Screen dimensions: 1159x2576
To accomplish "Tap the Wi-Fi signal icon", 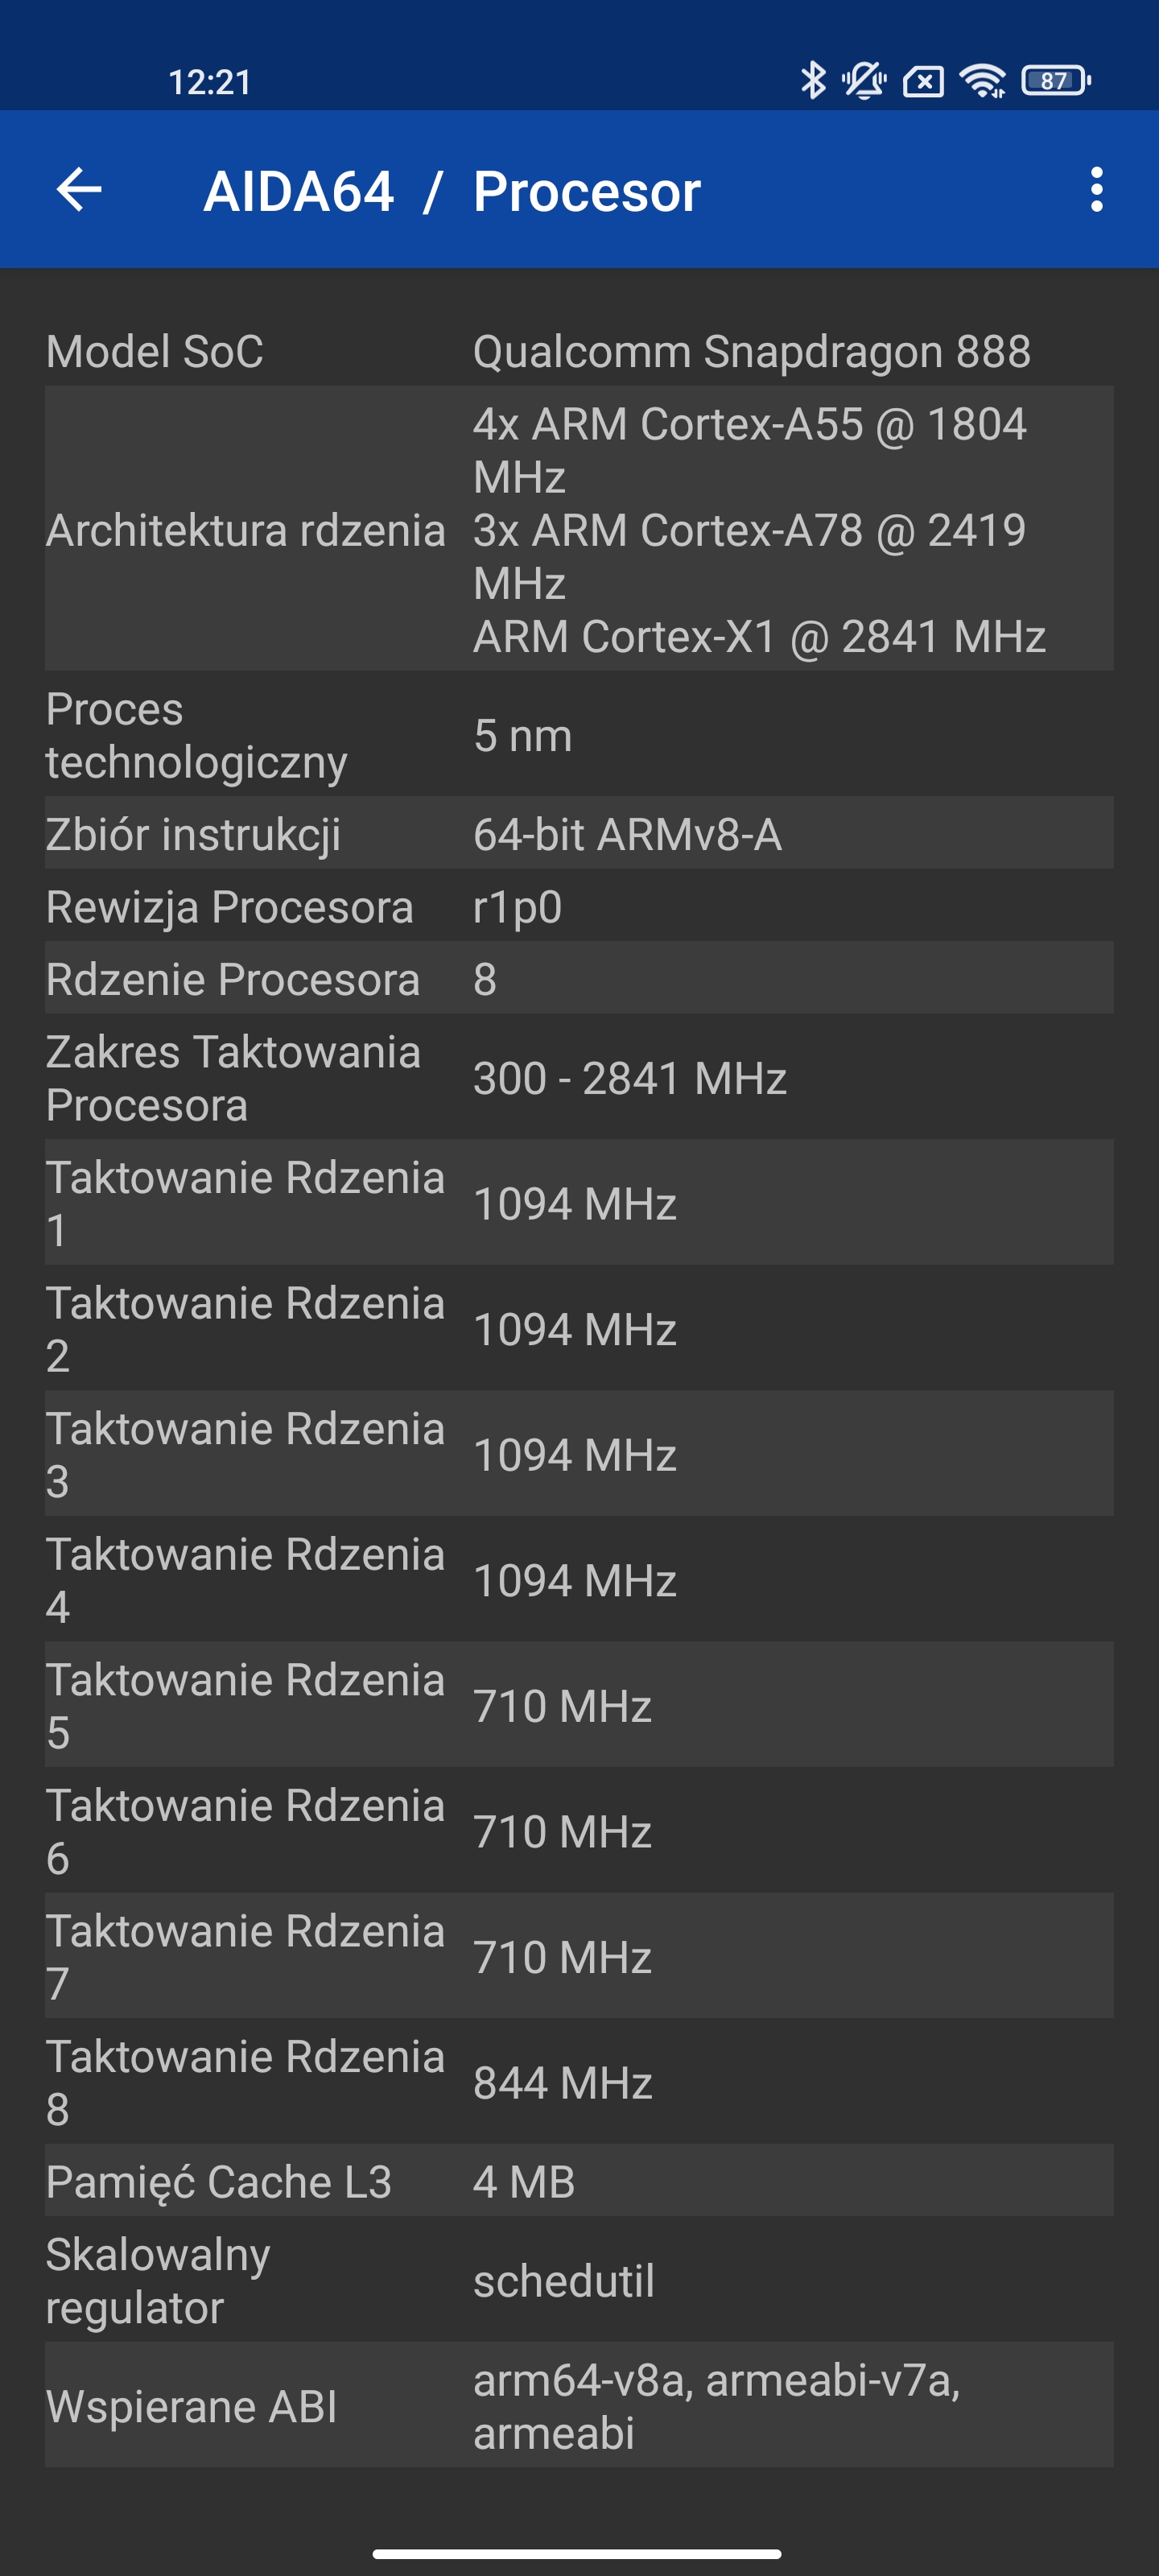I will tap(982, 80).
